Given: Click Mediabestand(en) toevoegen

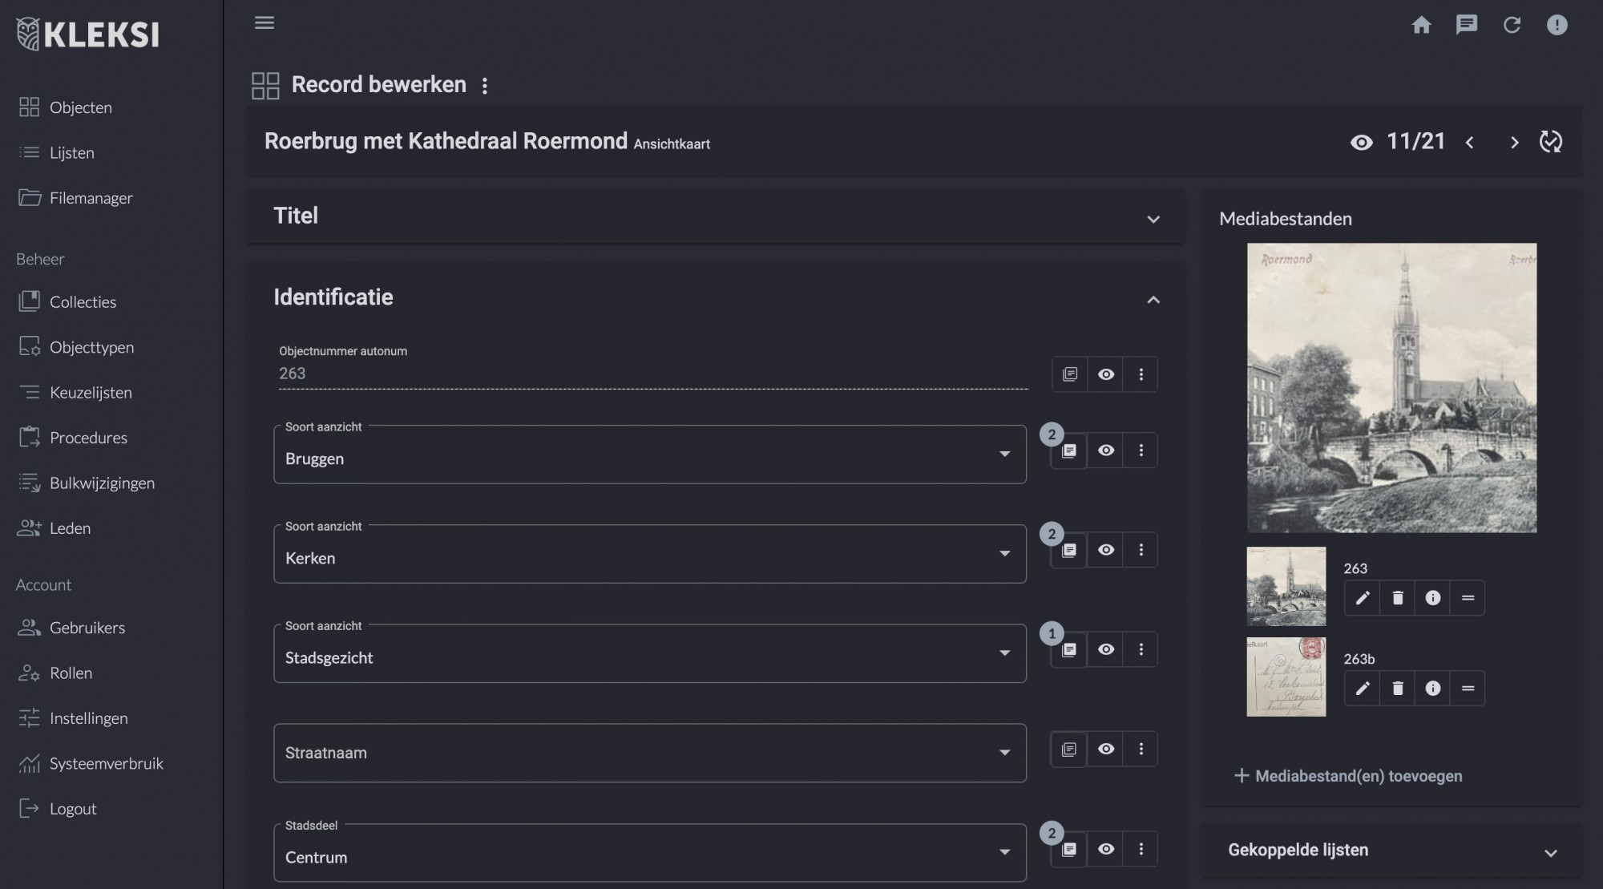Looking at the screenshot, I should click(1349, 776).
